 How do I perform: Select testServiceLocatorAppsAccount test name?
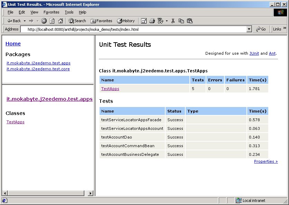(132, 128)
